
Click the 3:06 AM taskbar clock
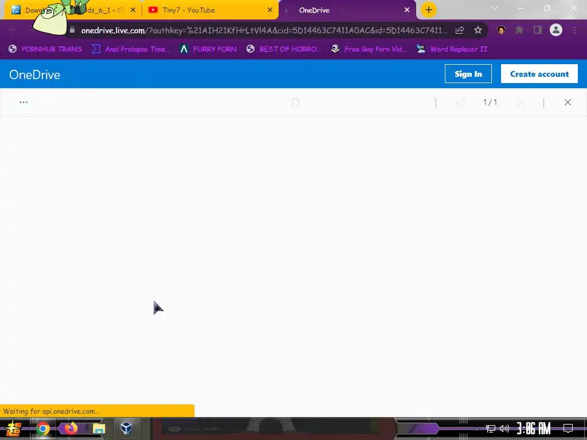534,429
